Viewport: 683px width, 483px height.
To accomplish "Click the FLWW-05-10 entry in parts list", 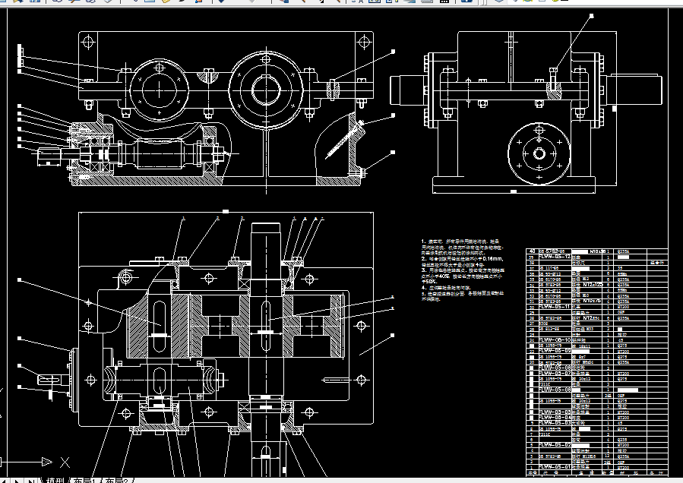I will point(555,339).
